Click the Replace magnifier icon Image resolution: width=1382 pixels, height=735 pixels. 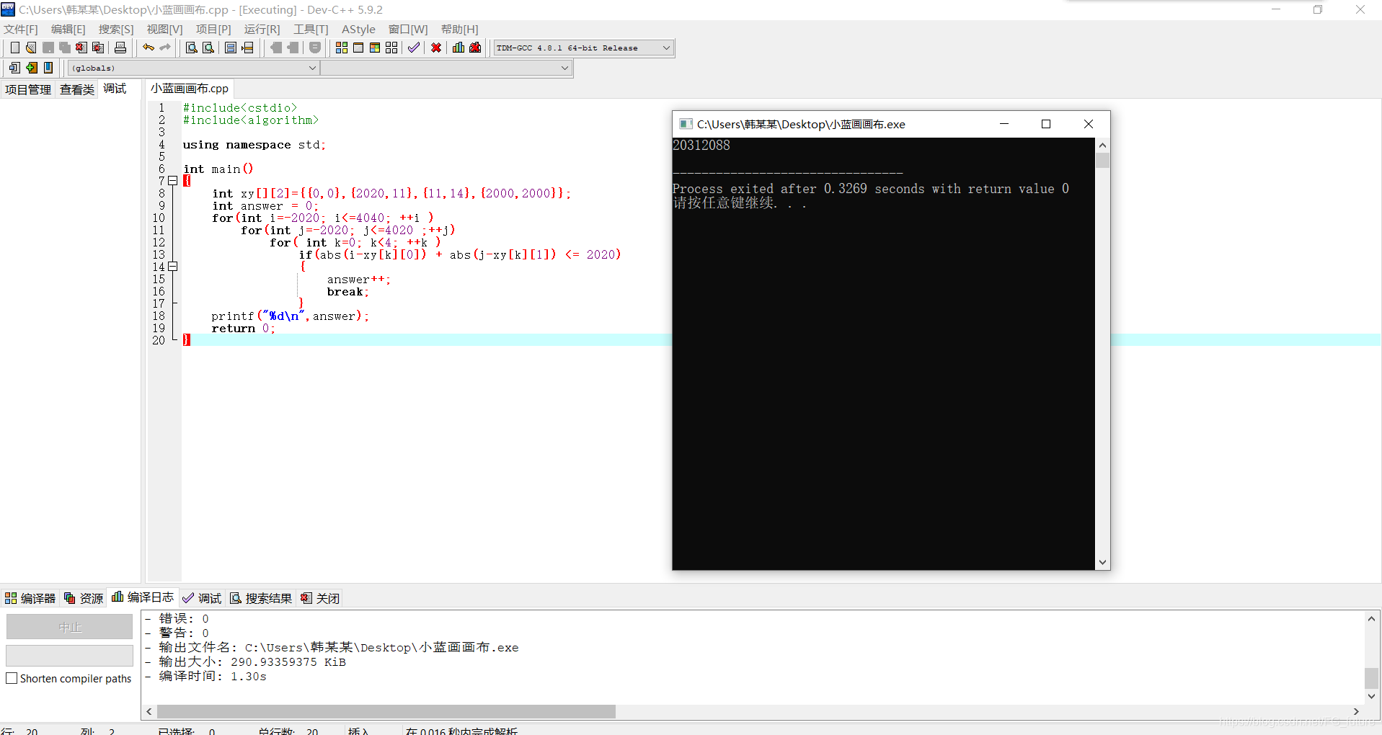208,48
